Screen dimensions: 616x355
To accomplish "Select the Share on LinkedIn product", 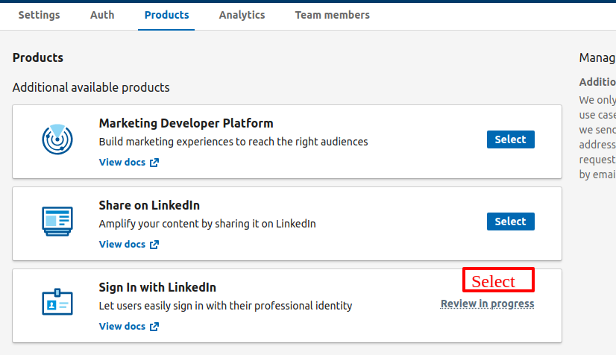I will pyautogui.click(x=510, y=222).
